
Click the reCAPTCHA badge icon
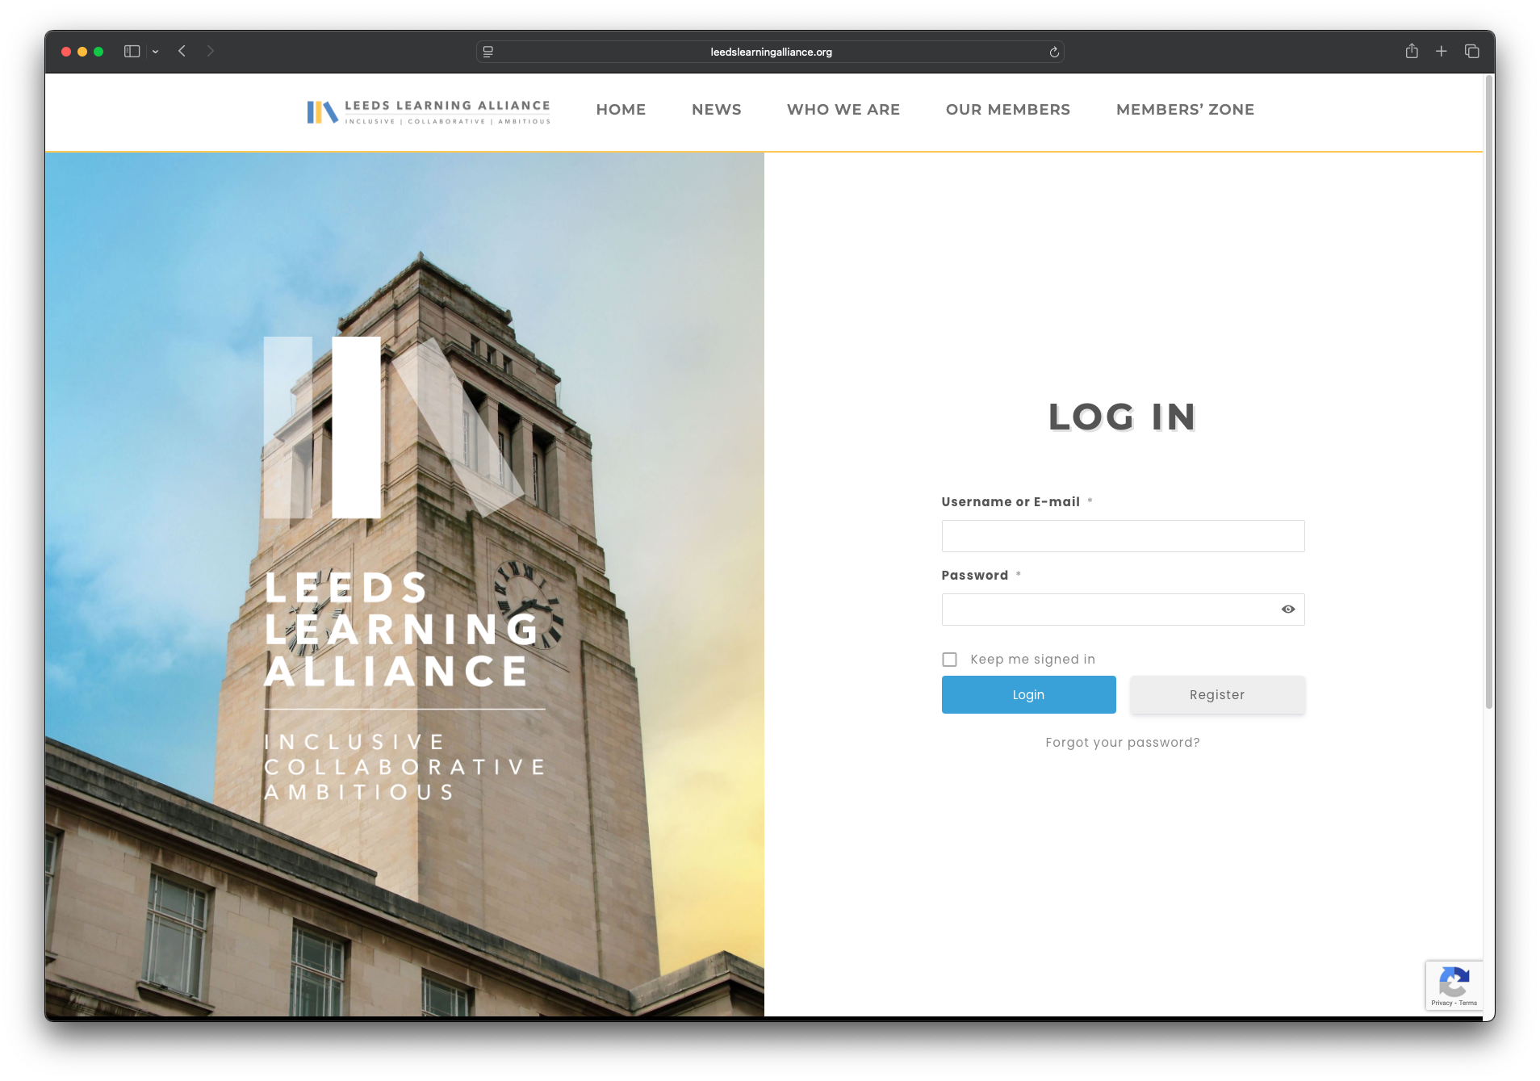(x=1454, y=982)
